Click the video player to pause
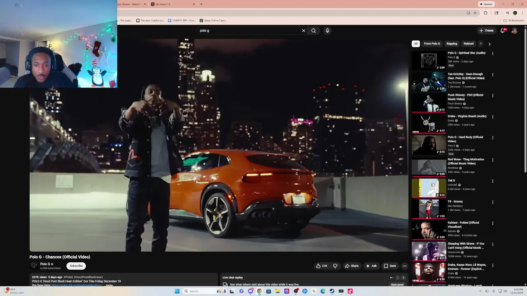The image size is (527, 296). pyautogui.click(x=219, y=145)
